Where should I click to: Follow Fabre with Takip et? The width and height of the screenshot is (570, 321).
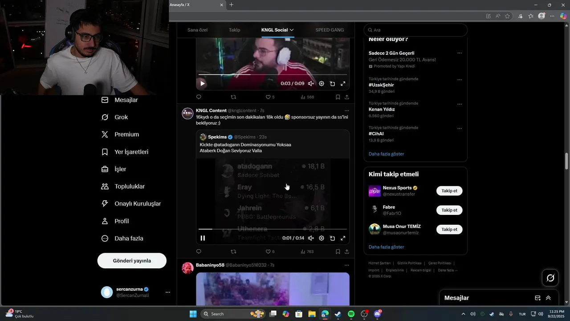449,210
